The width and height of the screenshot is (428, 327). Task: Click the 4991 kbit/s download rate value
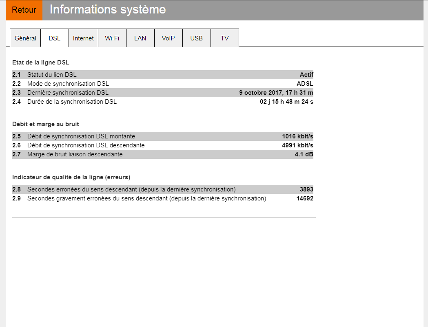[297, 145]
